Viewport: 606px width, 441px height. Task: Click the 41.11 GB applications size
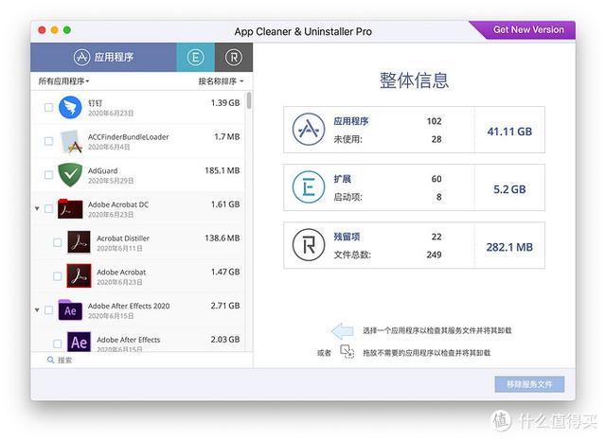pyautogui.click(x=509, y=132)
